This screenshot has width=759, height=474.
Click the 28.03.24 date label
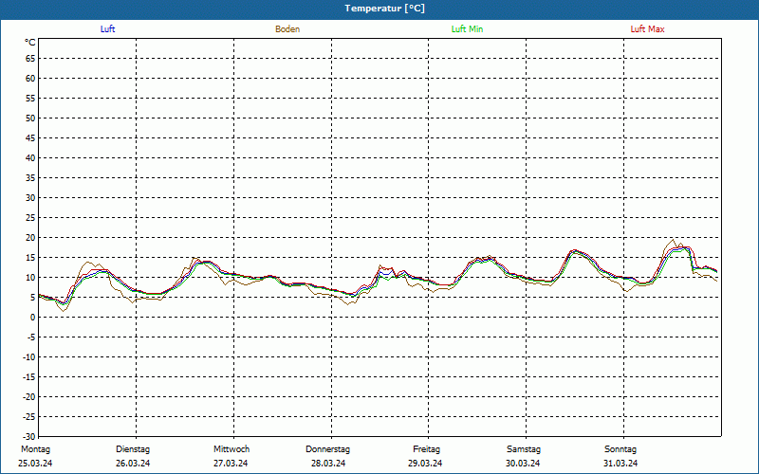(x=328, y=464)
